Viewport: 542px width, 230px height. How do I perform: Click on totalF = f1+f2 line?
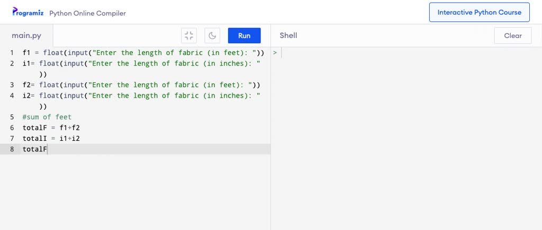(x=51, y=128)
